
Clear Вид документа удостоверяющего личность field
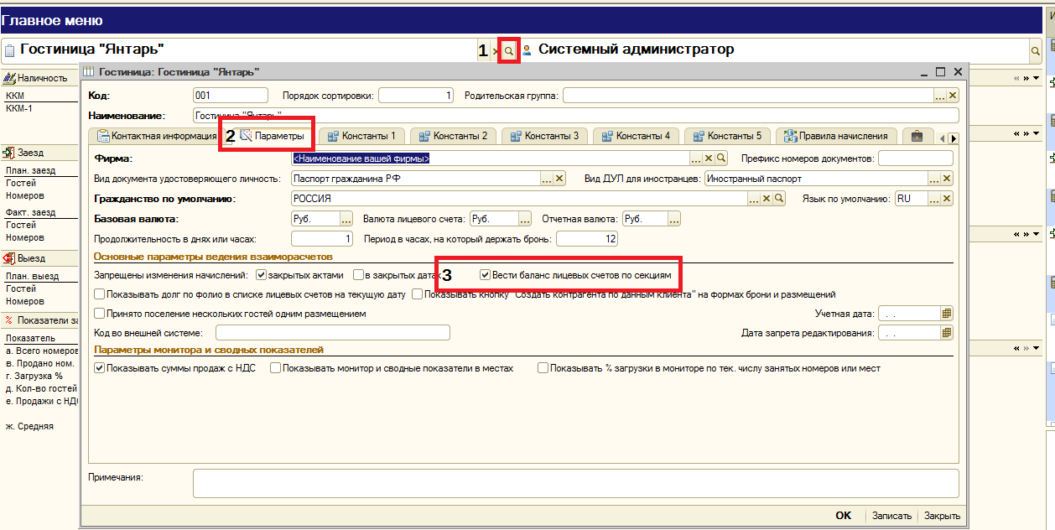[x=560, y=179]
